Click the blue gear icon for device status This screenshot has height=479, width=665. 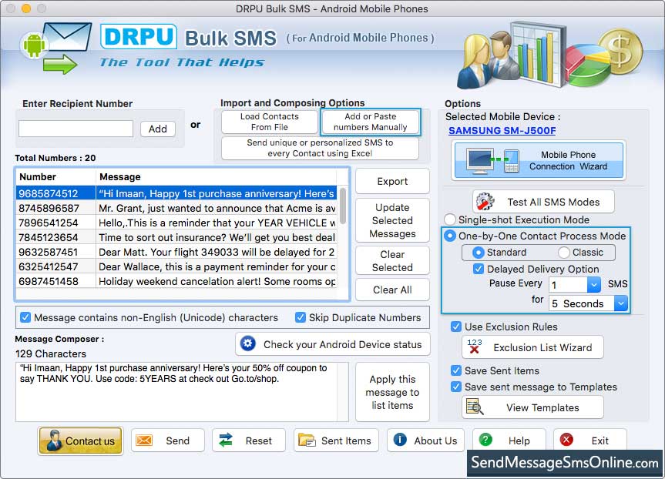click(248, 343)
